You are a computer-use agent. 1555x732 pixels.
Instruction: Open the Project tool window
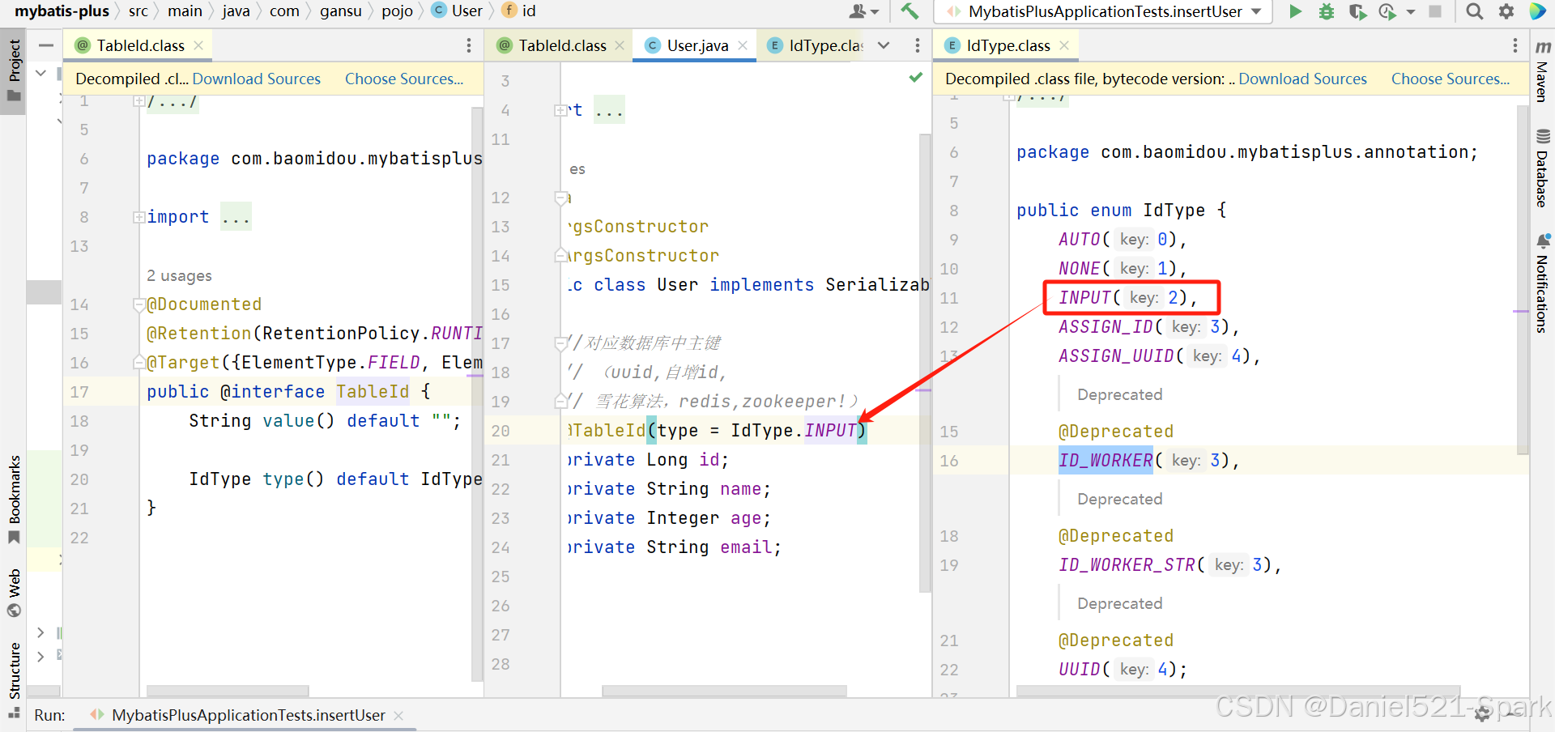click(x=14, y=71)
